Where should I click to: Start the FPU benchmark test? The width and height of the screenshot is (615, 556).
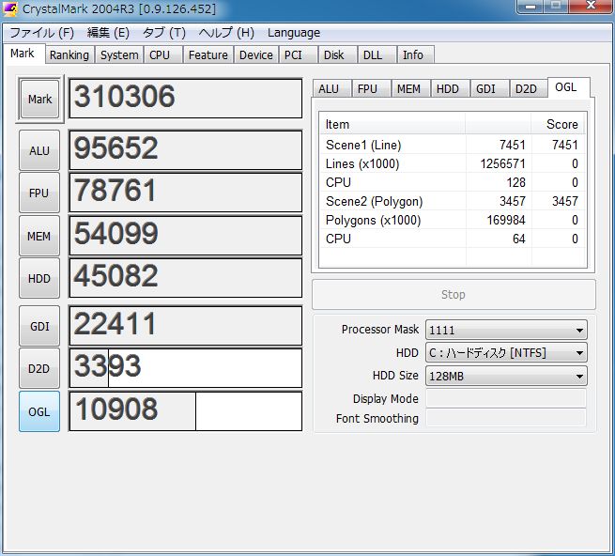(39, 193)
